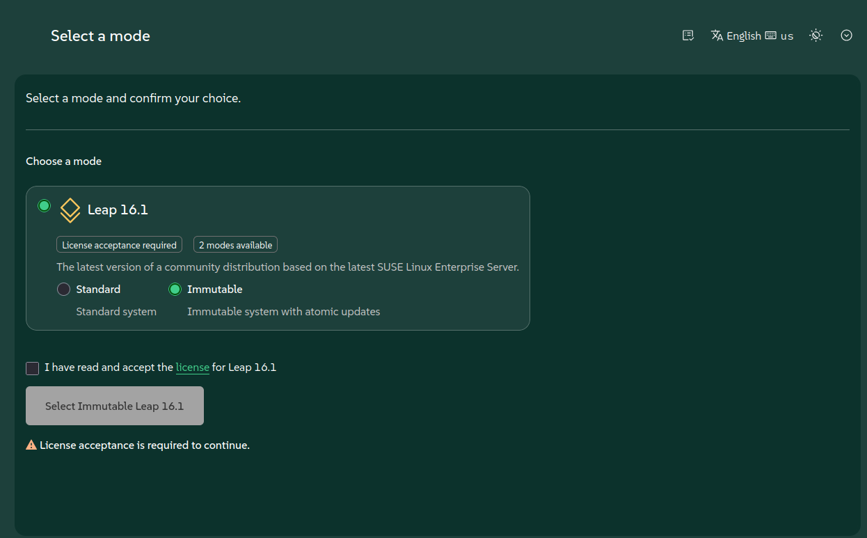The image size is (867, 538).
Task: Click the orange warning triangle icon
Action: tap(31, 445)
